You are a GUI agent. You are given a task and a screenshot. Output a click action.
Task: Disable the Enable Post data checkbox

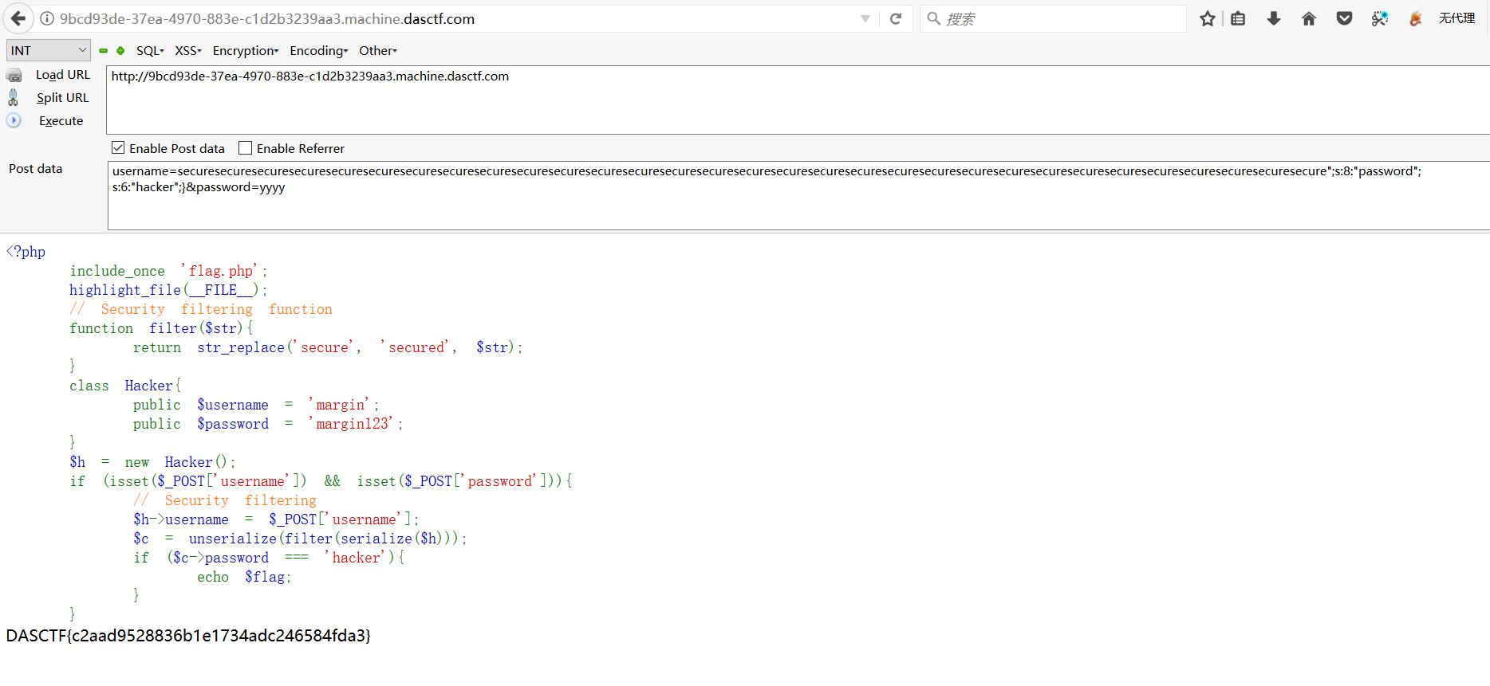click(x=118, y=148)
